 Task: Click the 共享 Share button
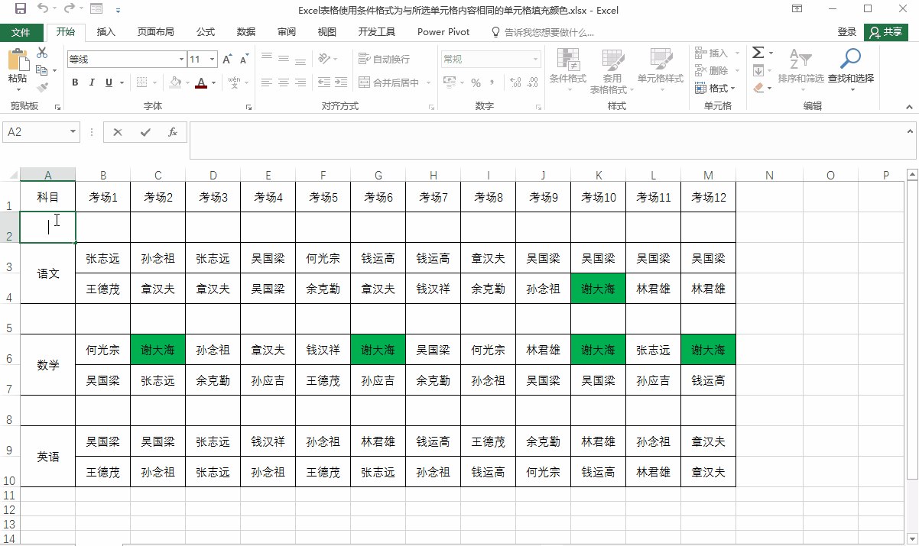886,32
